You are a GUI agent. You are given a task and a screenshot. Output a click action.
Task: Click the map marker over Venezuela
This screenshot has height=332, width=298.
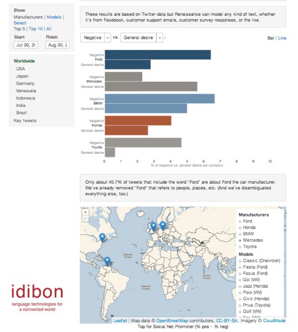(107, 261)
